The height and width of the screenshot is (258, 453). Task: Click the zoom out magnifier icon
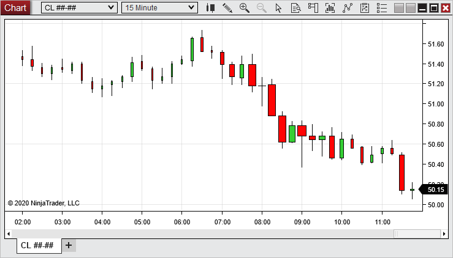tap(262, 8)
